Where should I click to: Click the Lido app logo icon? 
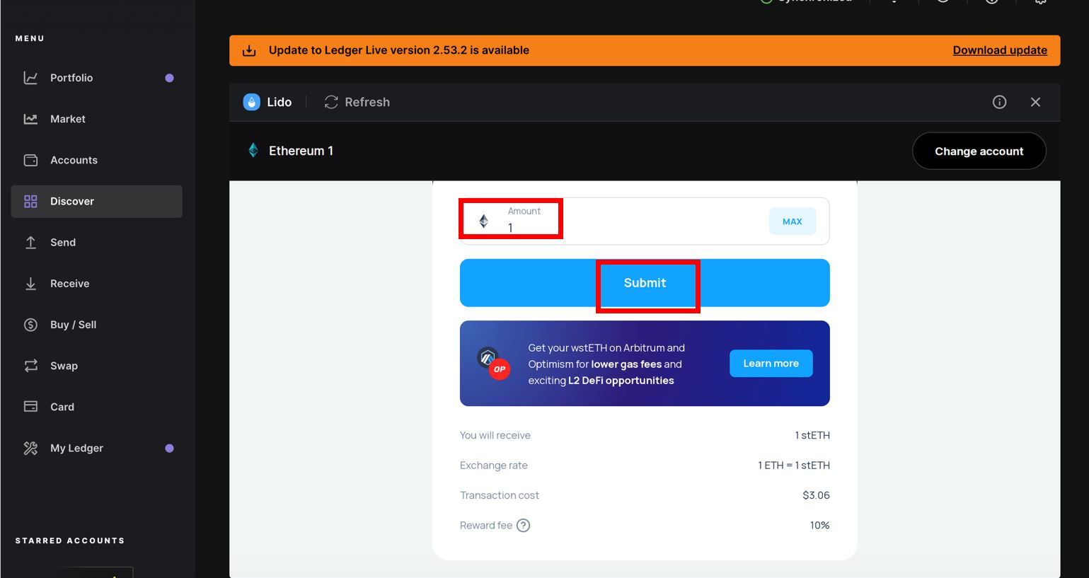(x=251, y=102)
